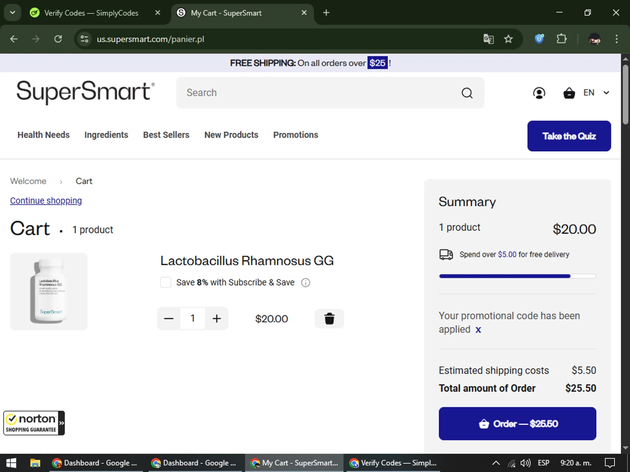
Task: Click the page vertical scrollbar thumb
Action: click(626, 94)
